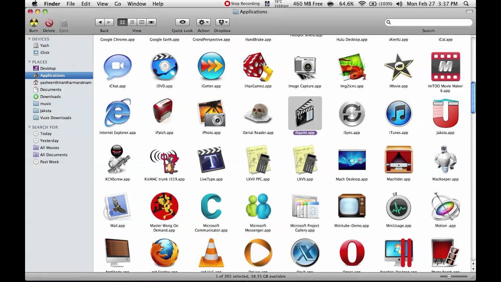
Task: Go forward with the right arrow button
Action: 109,22
